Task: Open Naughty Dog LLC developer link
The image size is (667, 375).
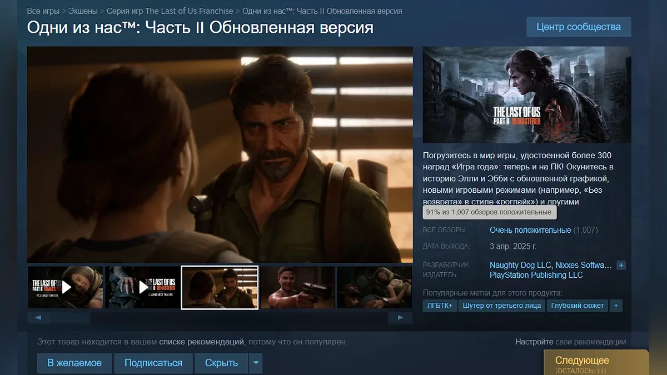Action: (x=520, y=265)
